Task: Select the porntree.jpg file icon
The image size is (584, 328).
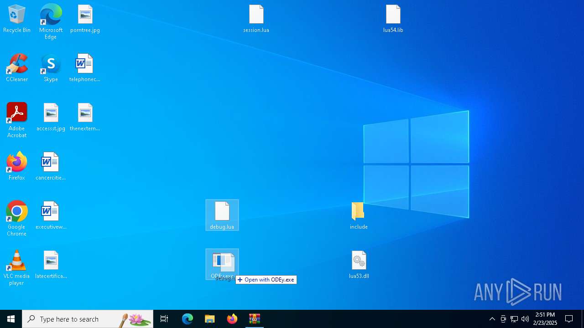Action: coord(85,19)
